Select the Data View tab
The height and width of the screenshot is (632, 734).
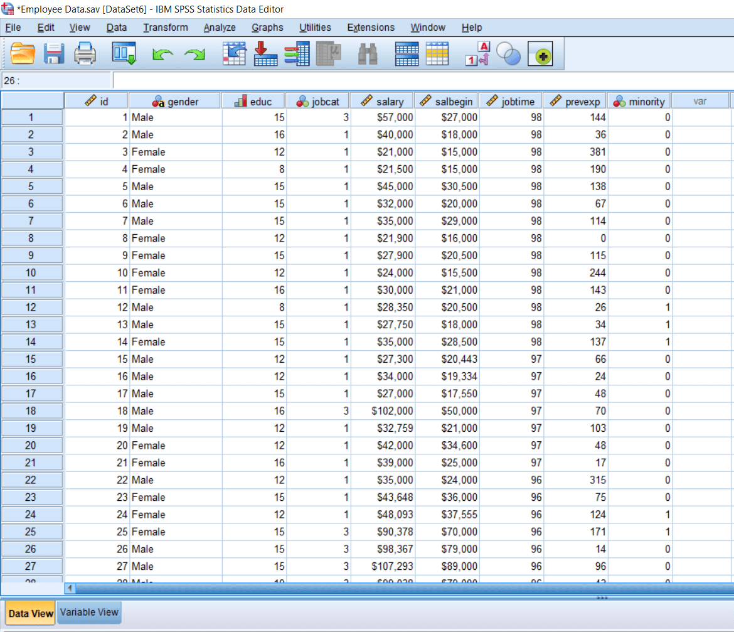point(29,612)
